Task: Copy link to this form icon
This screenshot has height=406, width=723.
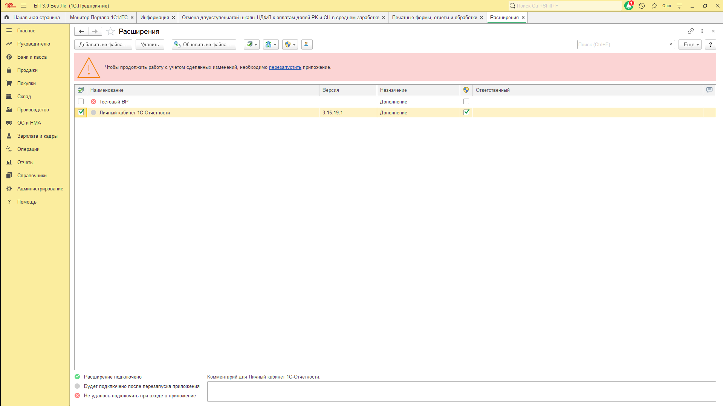Action: coord(691,31)
